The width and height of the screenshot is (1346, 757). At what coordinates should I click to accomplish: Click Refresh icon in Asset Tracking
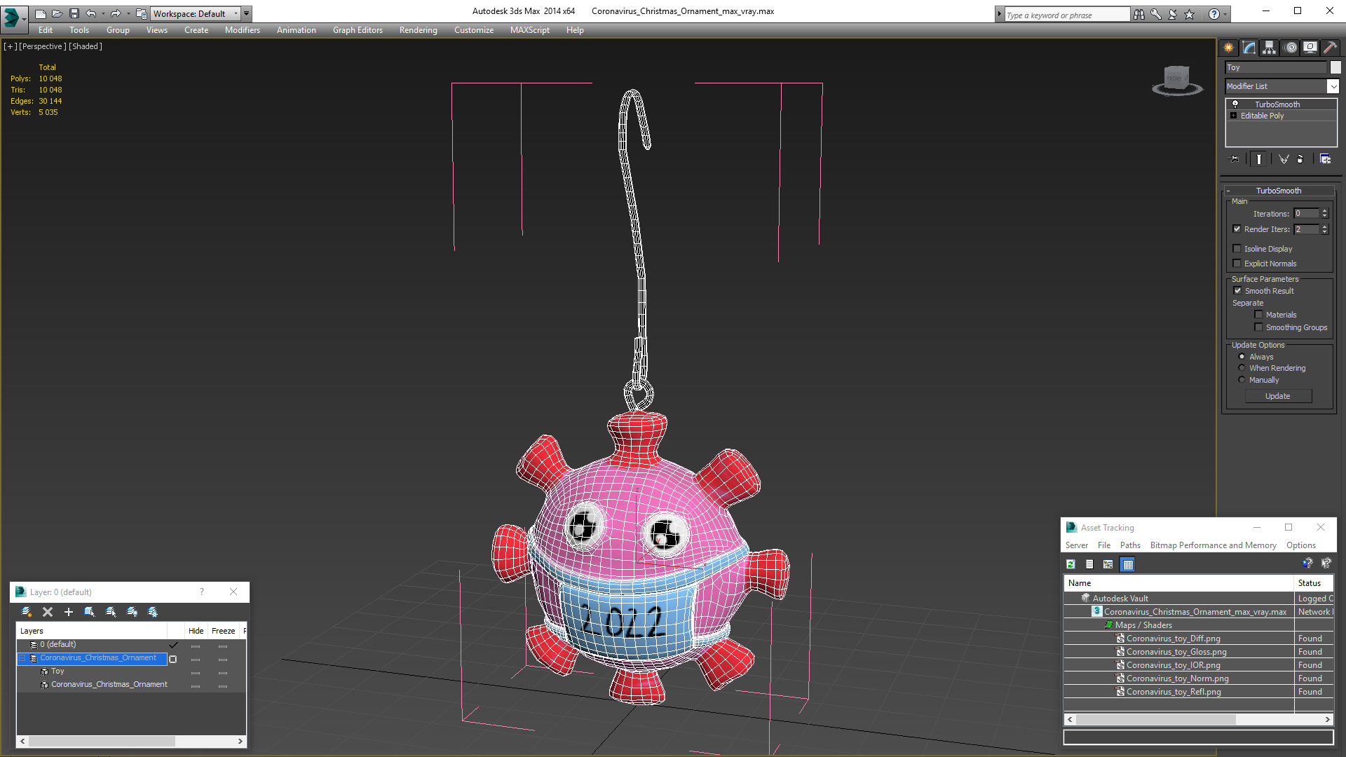[1070, 564]
